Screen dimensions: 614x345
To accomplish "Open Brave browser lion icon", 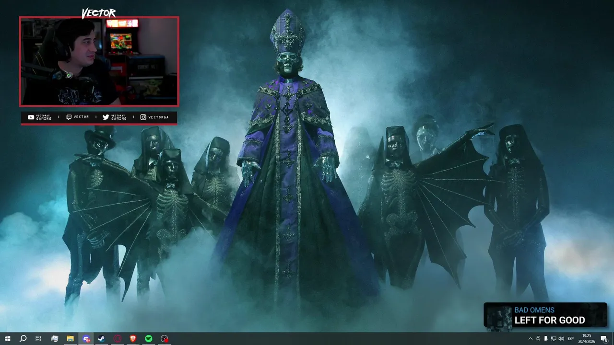I will point(133,339).
